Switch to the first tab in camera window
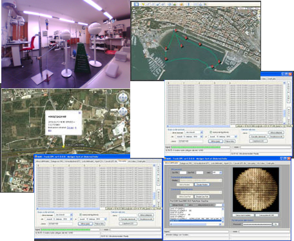Viewport: 294px width, 241px height. tap(171, 163)
